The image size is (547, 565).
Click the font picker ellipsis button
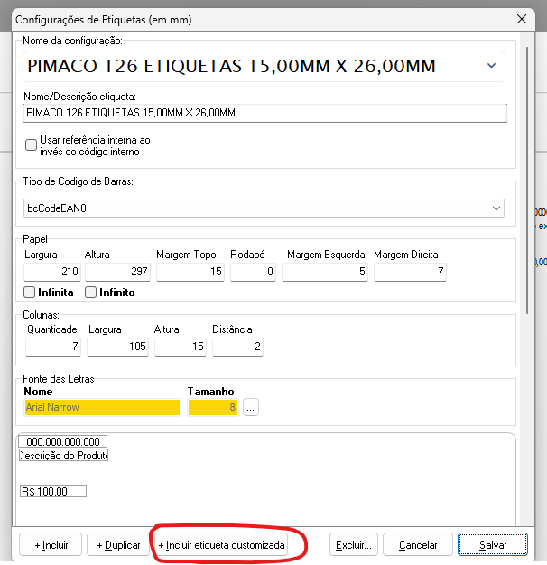pyautogui.click(x=251, y=408)
